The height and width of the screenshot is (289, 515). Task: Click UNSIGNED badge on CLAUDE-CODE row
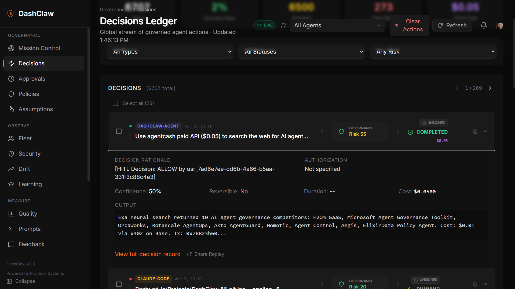[426, 280]
